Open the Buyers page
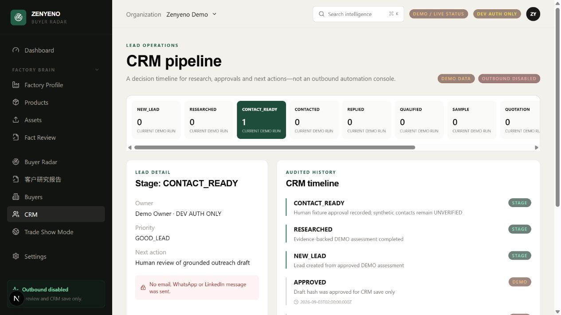The image size is (561, 315). (56, 197)
